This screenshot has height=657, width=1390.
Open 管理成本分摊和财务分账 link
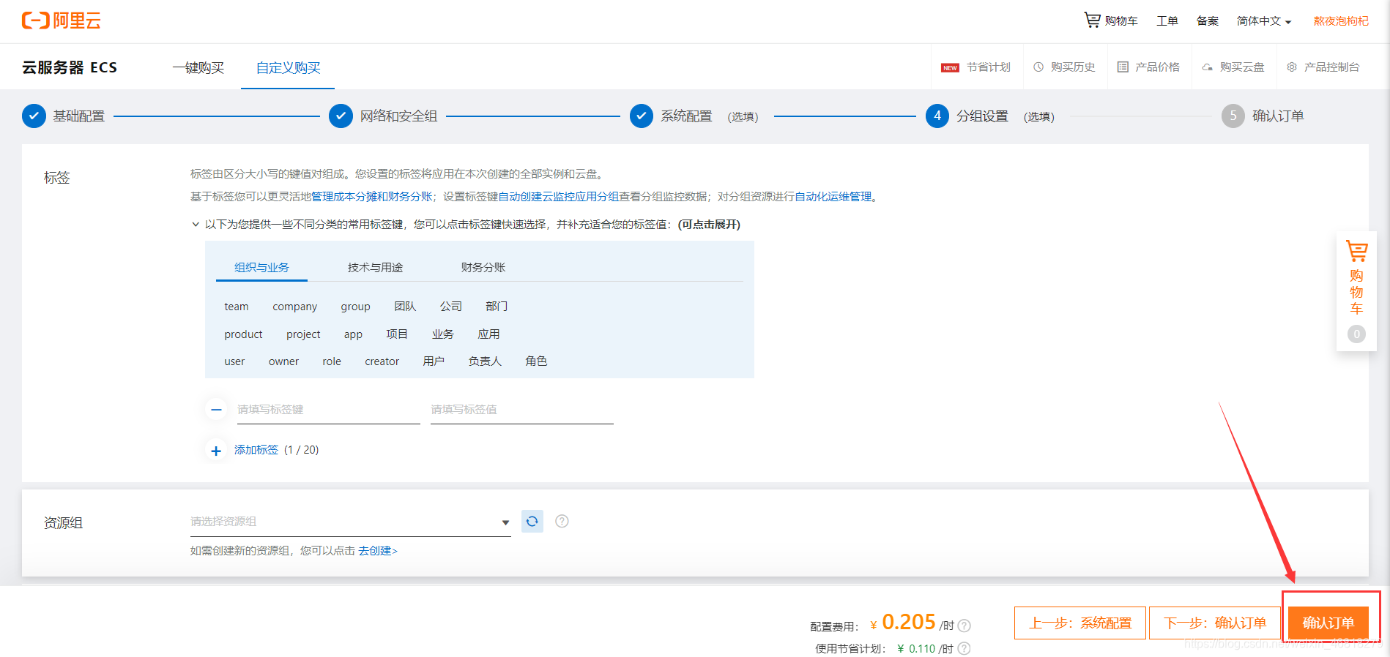point(372,197)
